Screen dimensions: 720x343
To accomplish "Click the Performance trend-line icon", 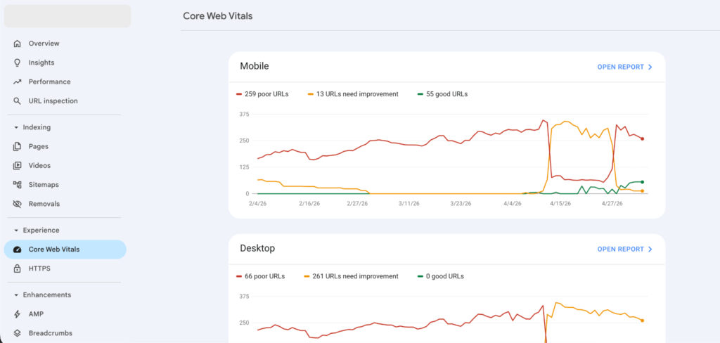I will click(x=18, y=82).
